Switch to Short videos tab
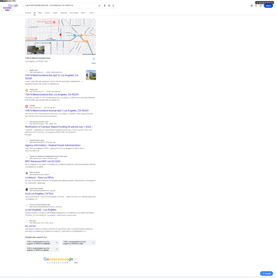The image size is (277, 278). [74, 13]
